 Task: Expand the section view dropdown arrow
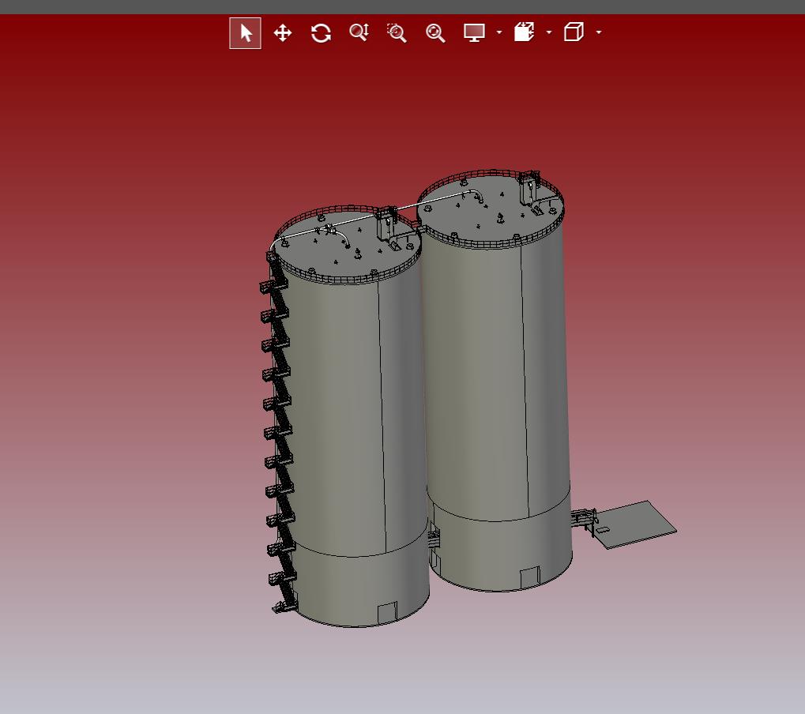(x=549, y=32)
